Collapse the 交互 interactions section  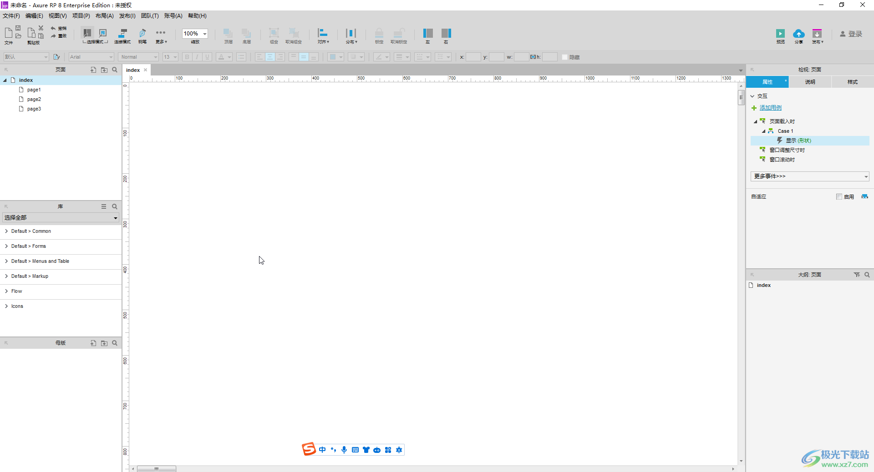pos(753,96)
